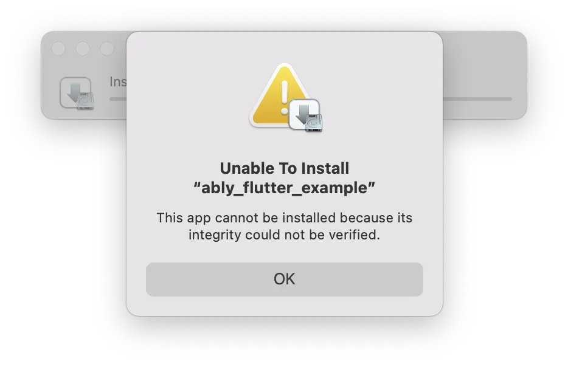The width and height of the screenshot is (568, 367).
Task: Click the "integrity could not be verified" line
Action: (x=285, y=235)
